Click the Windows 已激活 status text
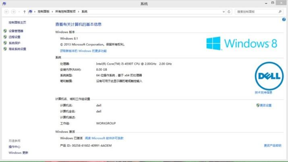 point(71,138)
